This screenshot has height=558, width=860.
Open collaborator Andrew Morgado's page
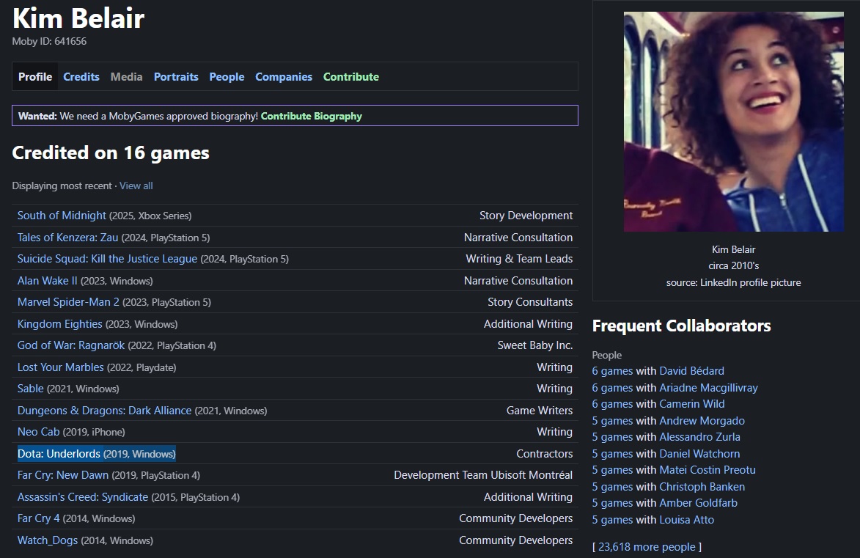tap(702, 421)
